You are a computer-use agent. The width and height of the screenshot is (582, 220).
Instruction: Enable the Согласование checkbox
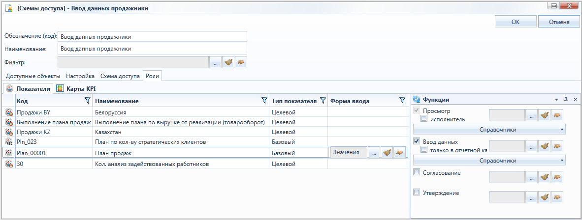coord(417,172)
